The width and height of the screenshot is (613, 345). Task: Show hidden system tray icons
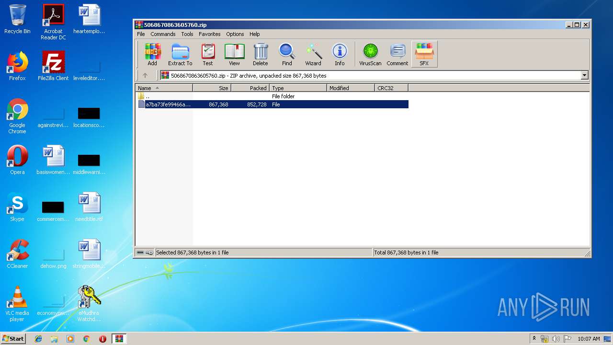(534, 339)
